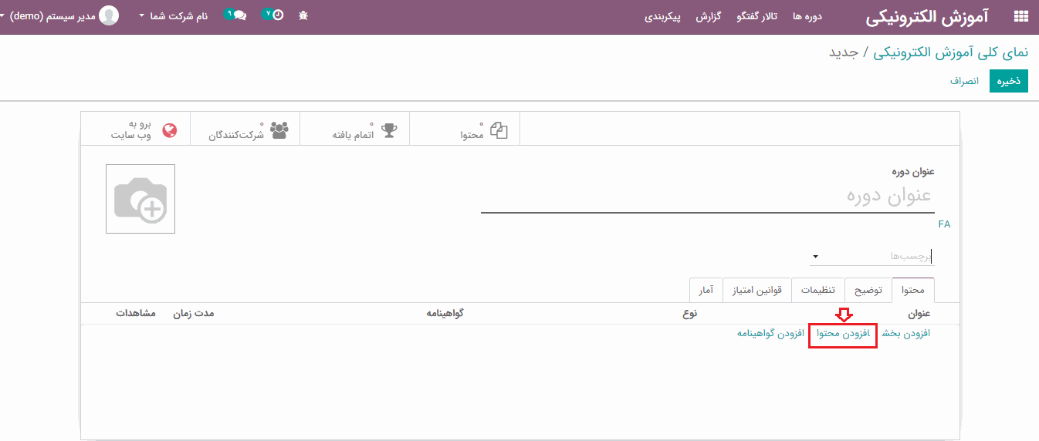The height and width of the screenshot is (441, 1039).
Task: Open the chat messages icon
Action: [239, 15]
